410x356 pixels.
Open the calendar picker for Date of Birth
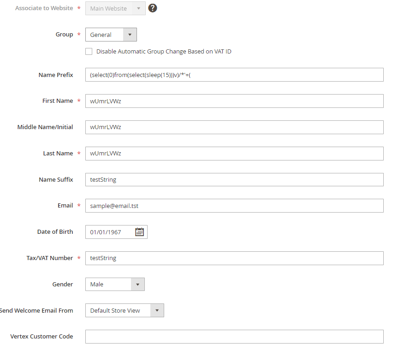point(140,231)
